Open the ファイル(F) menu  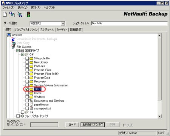pyautogui.click(x=9, y=8)
